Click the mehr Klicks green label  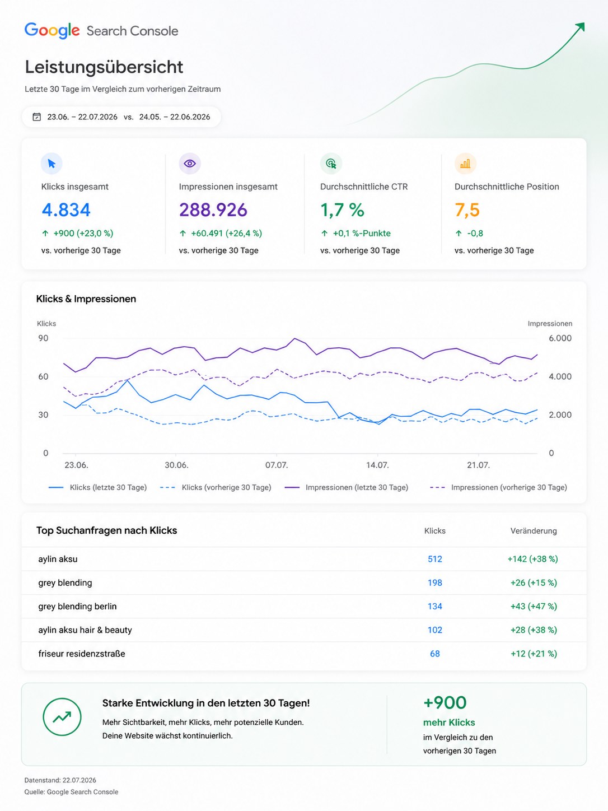449,723
